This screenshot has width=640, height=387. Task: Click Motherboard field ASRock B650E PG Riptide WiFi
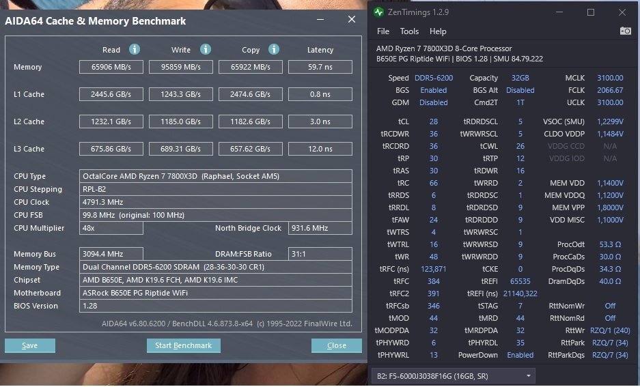point(216,293)
